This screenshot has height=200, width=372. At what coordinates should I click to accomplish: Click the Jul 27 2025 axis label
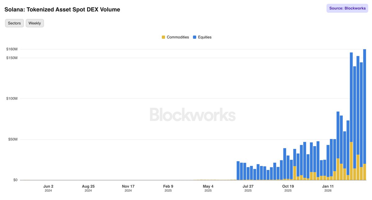pyautogui.click(x=248, y=188)
